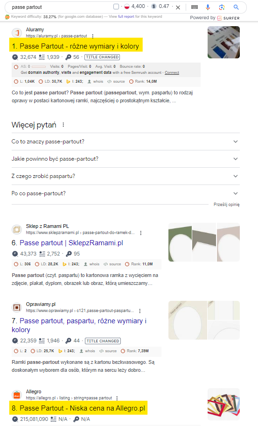This screenshot has width=258, height=426.
Task: Tick the checkbox beside search volume 4,400
Action: point(116,7)
